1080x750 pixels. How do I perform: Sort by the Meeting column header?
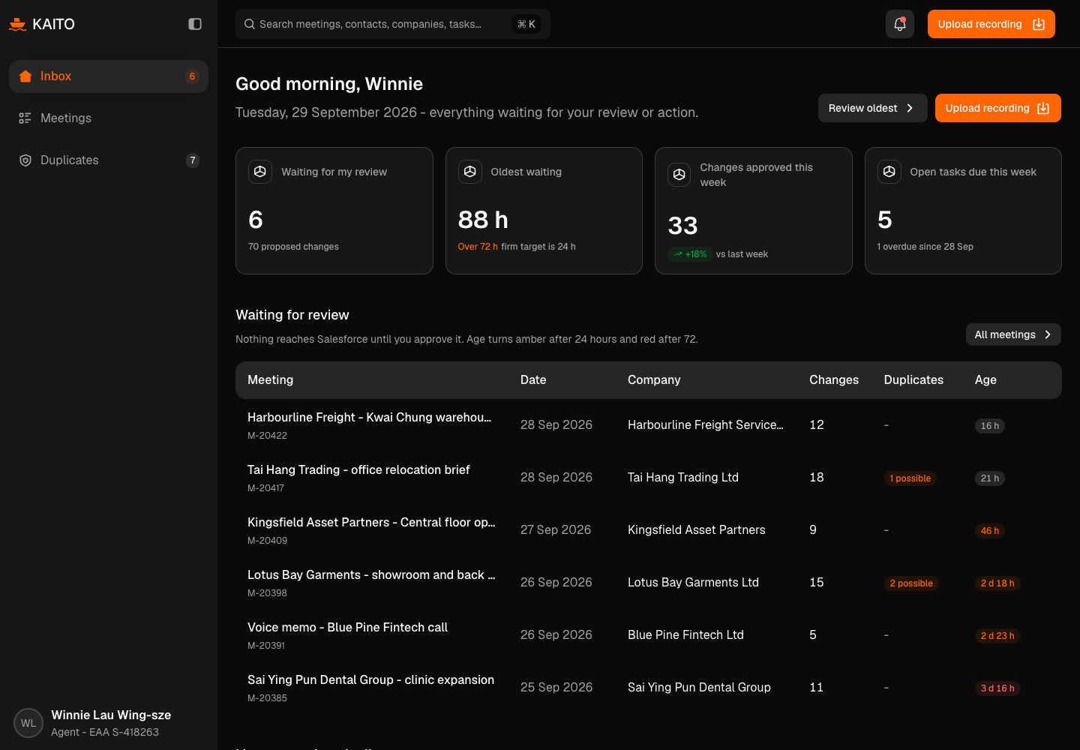271,380
